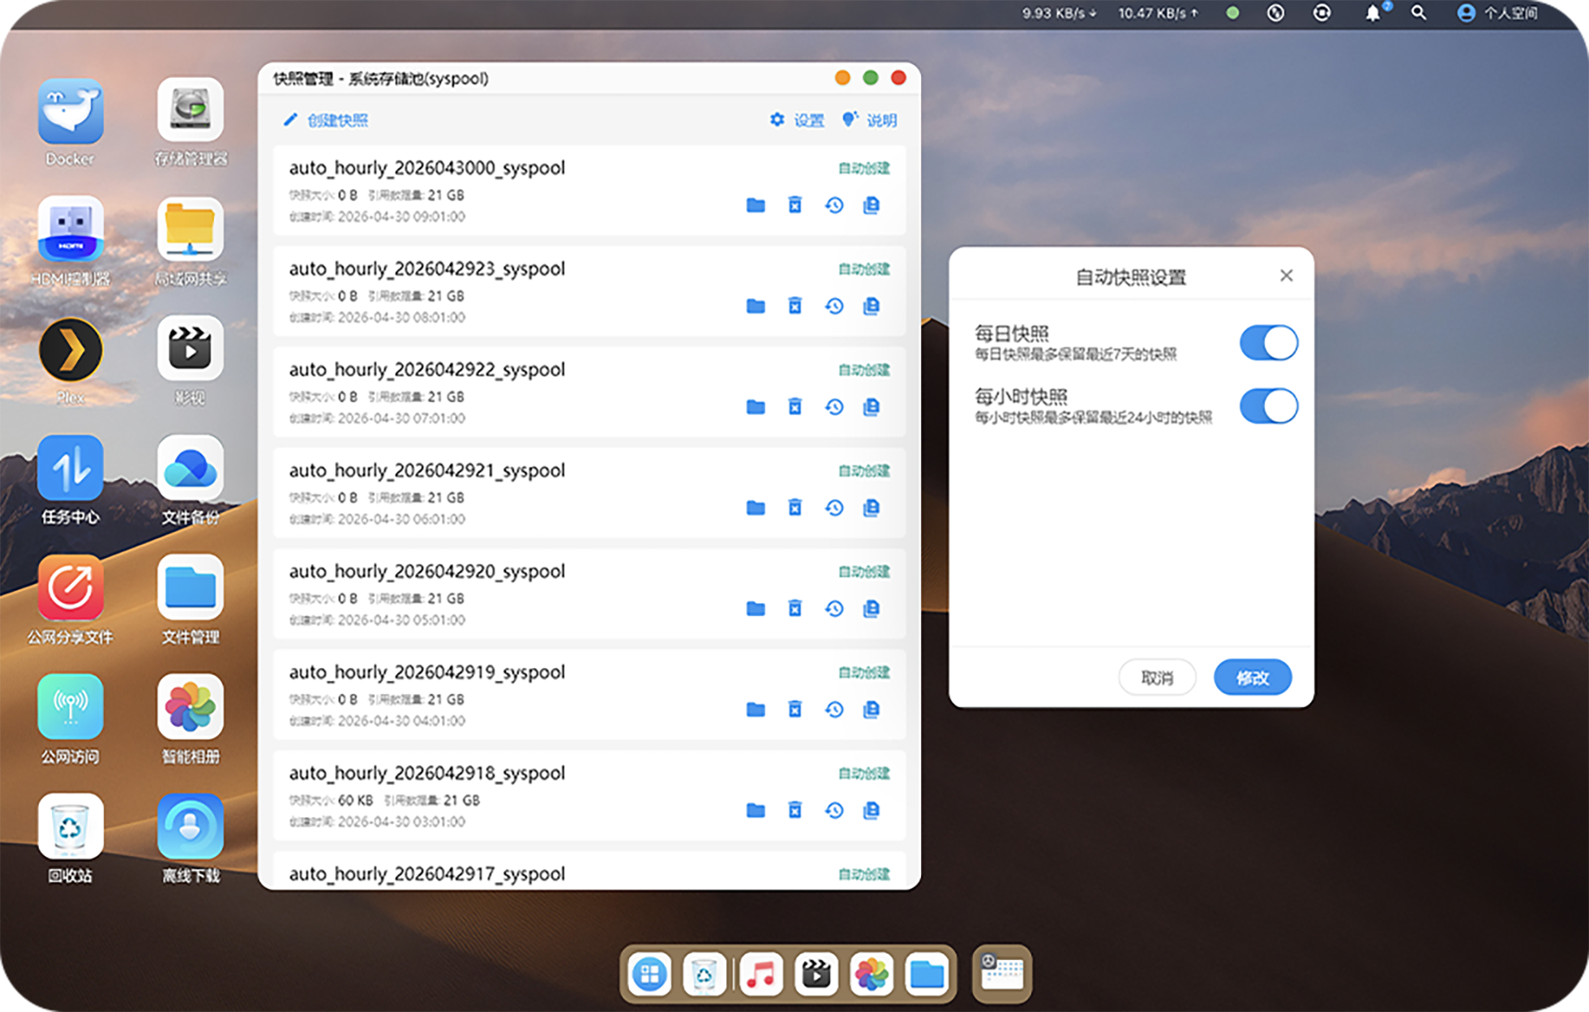
Task: Click restore icon for auto_hourly_2026042922_syspool
Action: [x=834, y=407]
